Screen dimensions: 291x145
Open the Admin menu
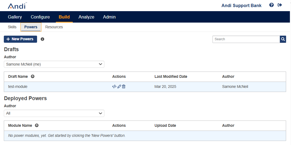[x=109, y=17]
